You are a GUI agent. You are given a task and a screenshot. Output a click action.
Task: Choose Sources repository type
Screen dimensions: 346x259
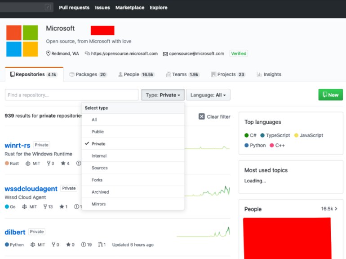tap(133, 168)
